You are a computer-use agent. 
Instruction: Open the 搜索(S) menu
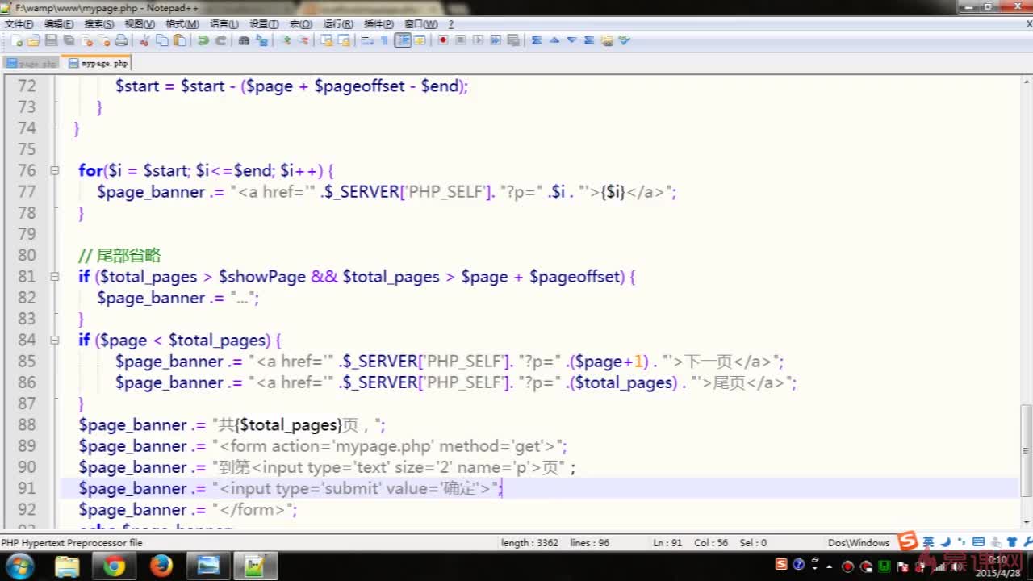pyautogui.click(x=99, y=24)
